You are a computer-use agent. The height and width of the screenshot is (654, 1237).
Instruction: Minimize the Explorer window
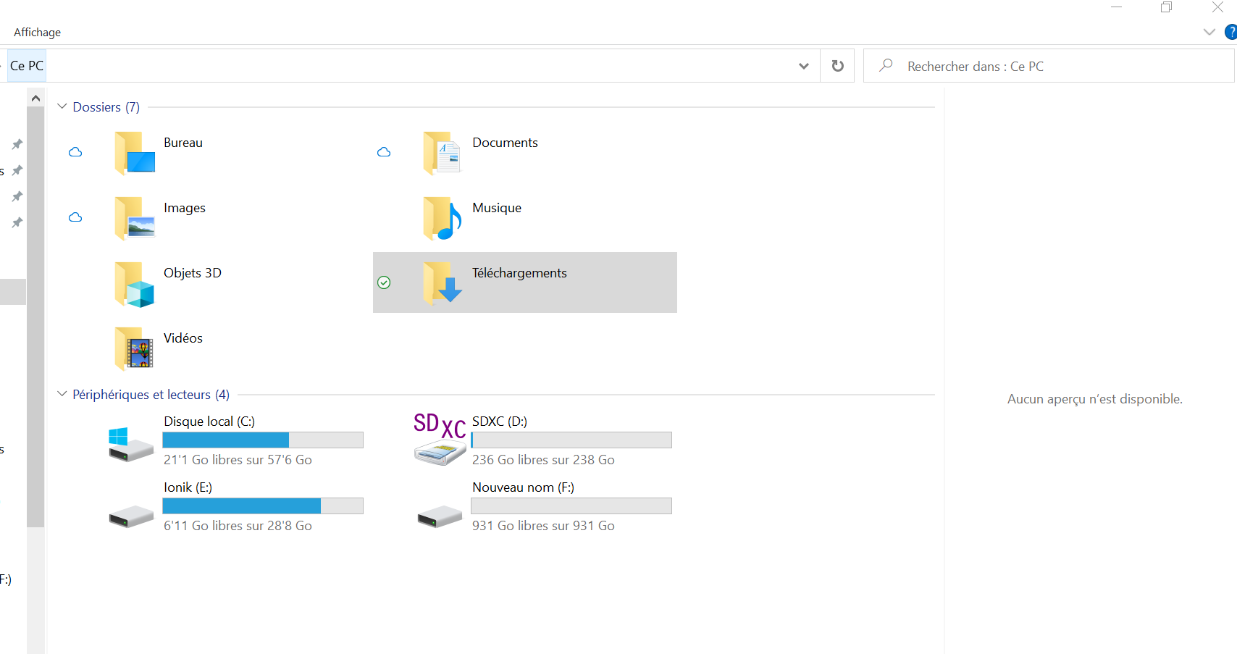[1116, 7]
